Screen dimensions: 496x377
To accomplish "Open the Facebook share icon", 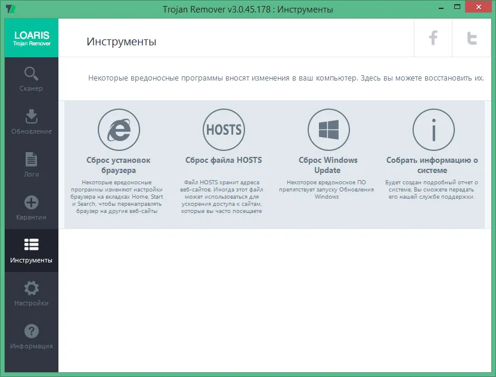I will pos(433,38).
